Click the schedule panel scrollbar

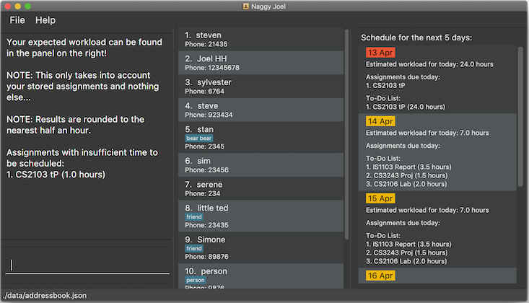click(520, 116)
